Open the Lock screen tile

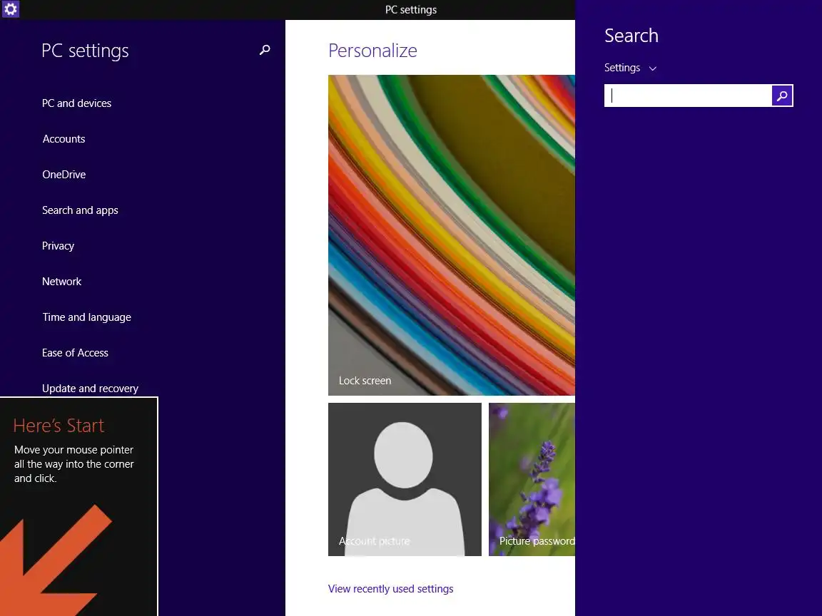click(452, 235)
